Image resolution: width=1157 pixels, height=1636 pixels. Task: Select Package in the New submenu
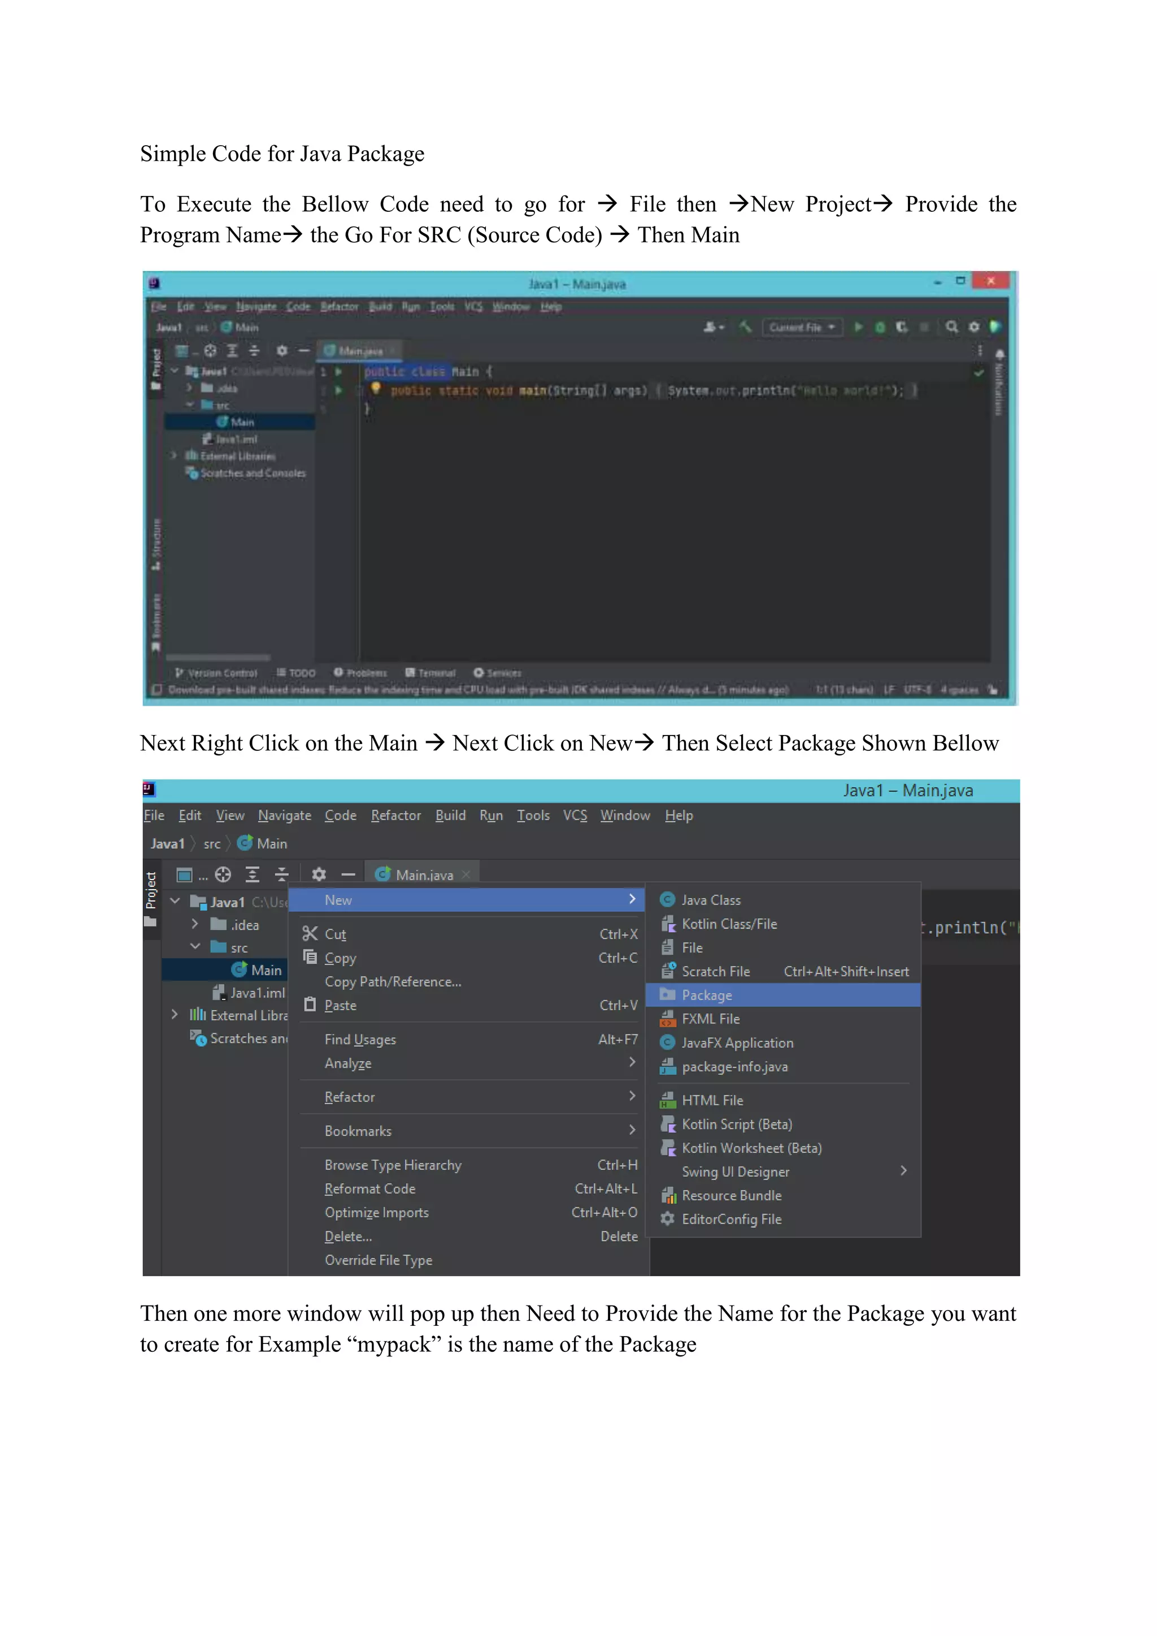[x=783, y=995]
